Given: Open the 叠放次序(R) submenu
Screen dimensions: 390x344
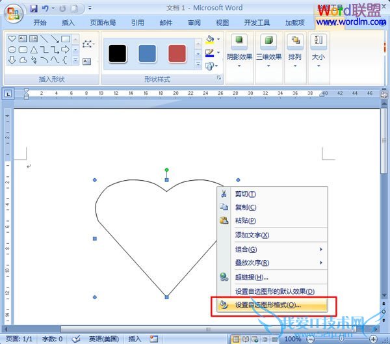Looking at the screenshot, I should point(272,263).
